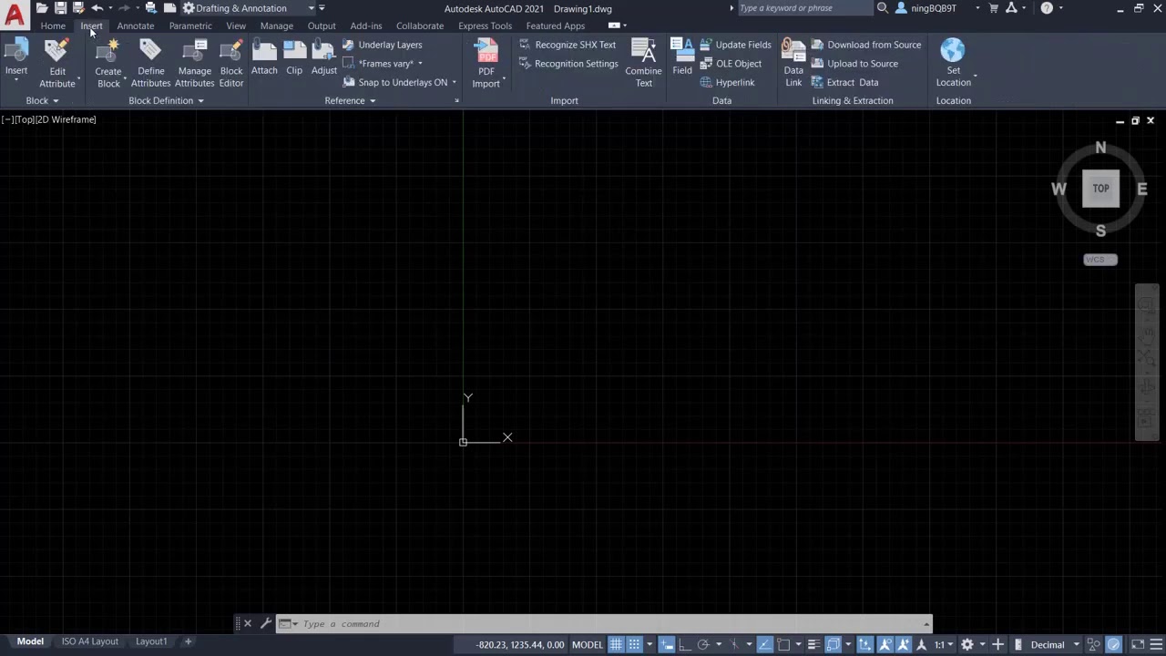Image resolution: width=1166 pixels, height=656 pixels.
Task: Click the Create Block icon
Action: pos(108,52)
